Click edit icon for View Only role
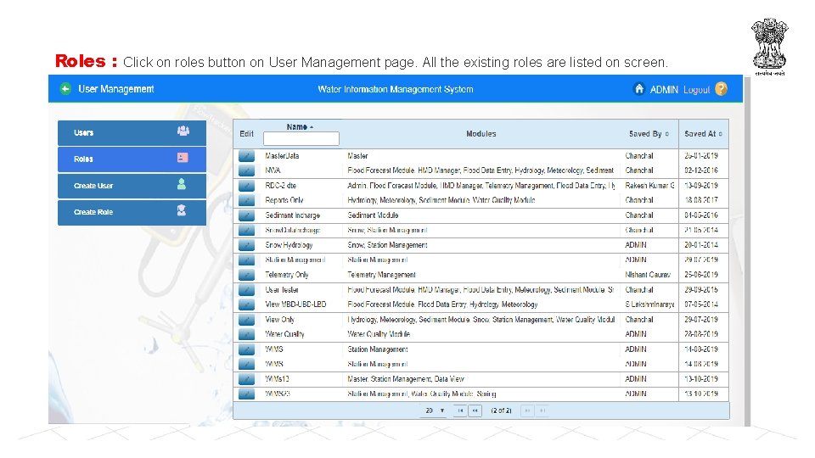This screenshot has width=815, height=458. pyautogui.click(x=246, y=320)
